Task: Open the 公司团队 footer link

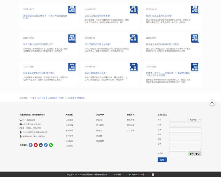Action: (x=69, y=146)
